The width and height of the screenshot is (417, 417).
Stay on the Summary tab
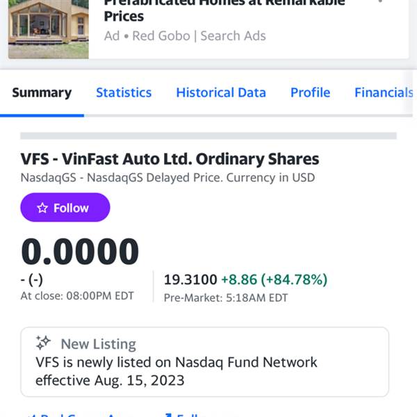pos(42,93)
